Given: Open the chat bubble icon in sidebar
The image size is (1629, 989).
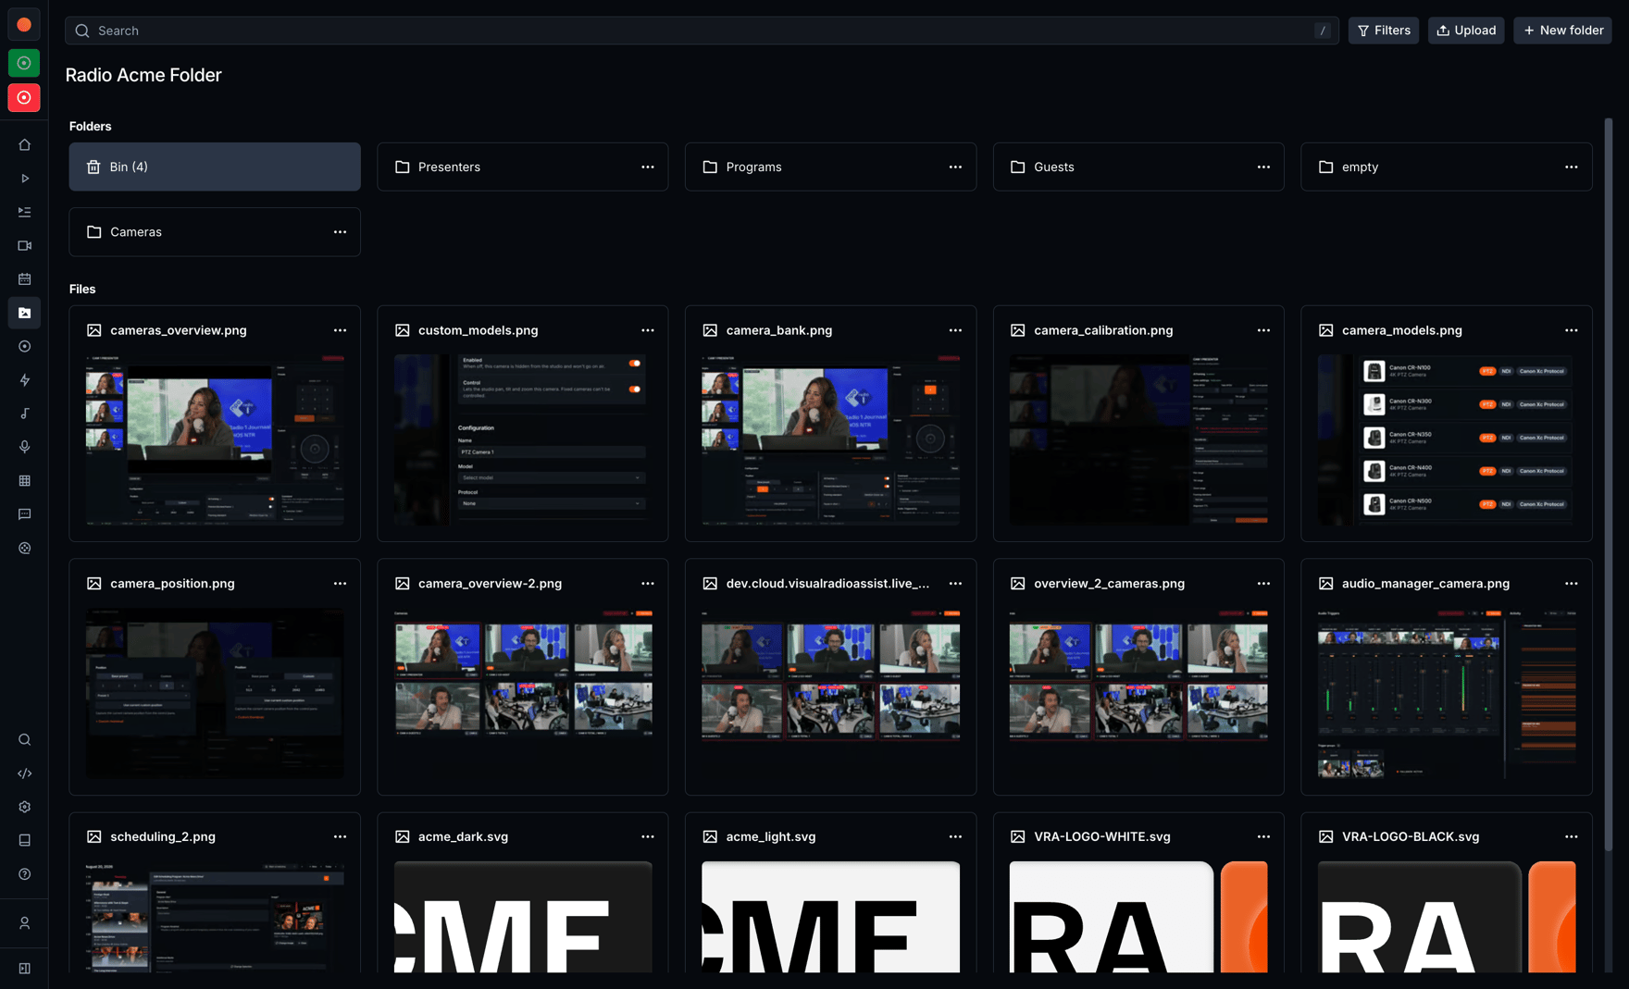Looking at the screenshot, I should tap(25, 514).
